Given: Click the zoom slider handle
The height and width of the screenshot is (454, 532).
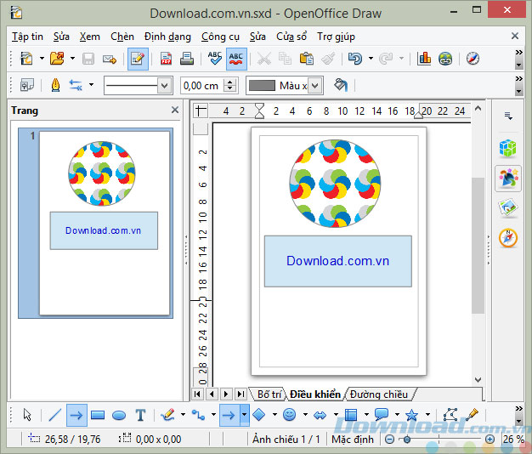Looking at the screenshot, I should 406,440.
